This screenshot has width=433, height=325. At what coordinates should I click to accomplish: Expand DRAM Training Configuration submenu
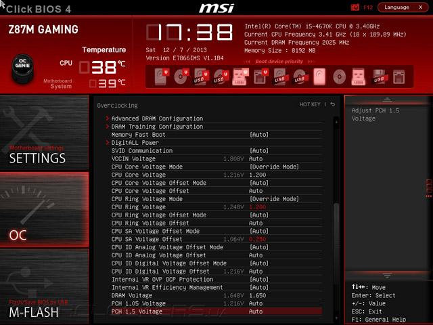157,127
